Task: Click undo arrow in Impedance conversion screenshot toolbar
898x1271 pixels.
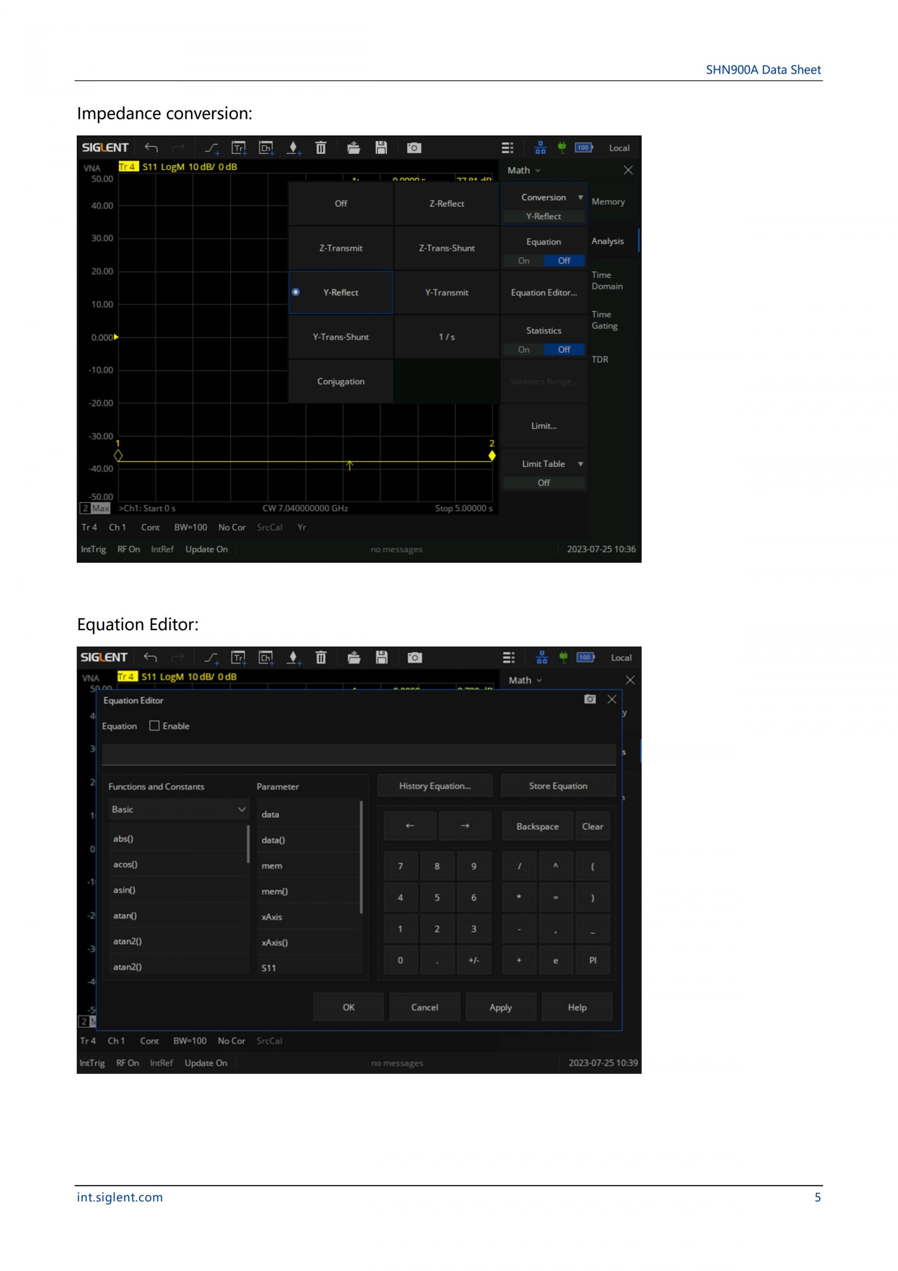Action: coord(151,148)
